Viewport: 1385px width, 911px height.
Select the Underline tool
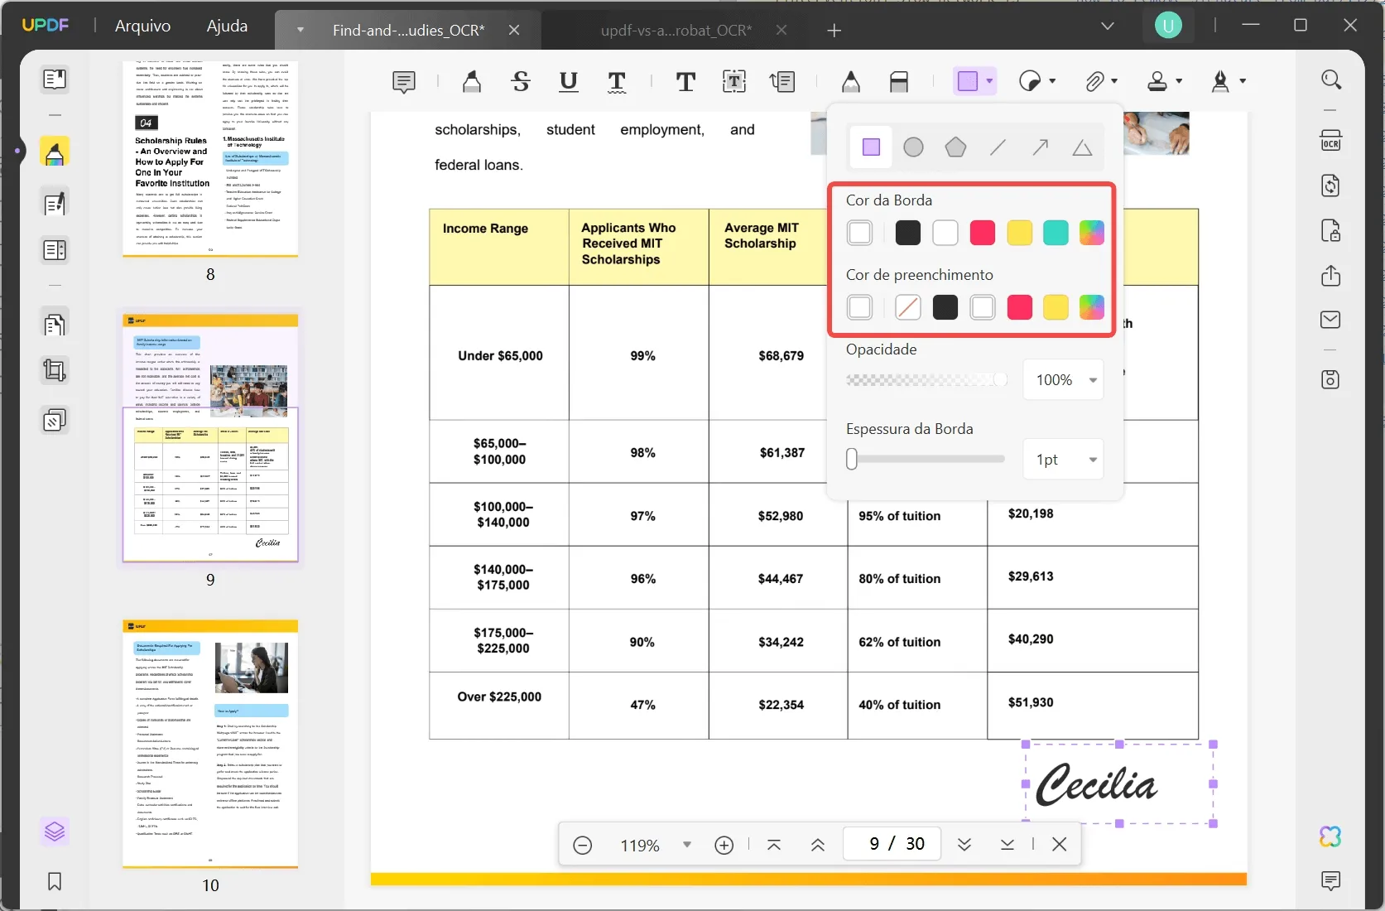click(569, 81)
